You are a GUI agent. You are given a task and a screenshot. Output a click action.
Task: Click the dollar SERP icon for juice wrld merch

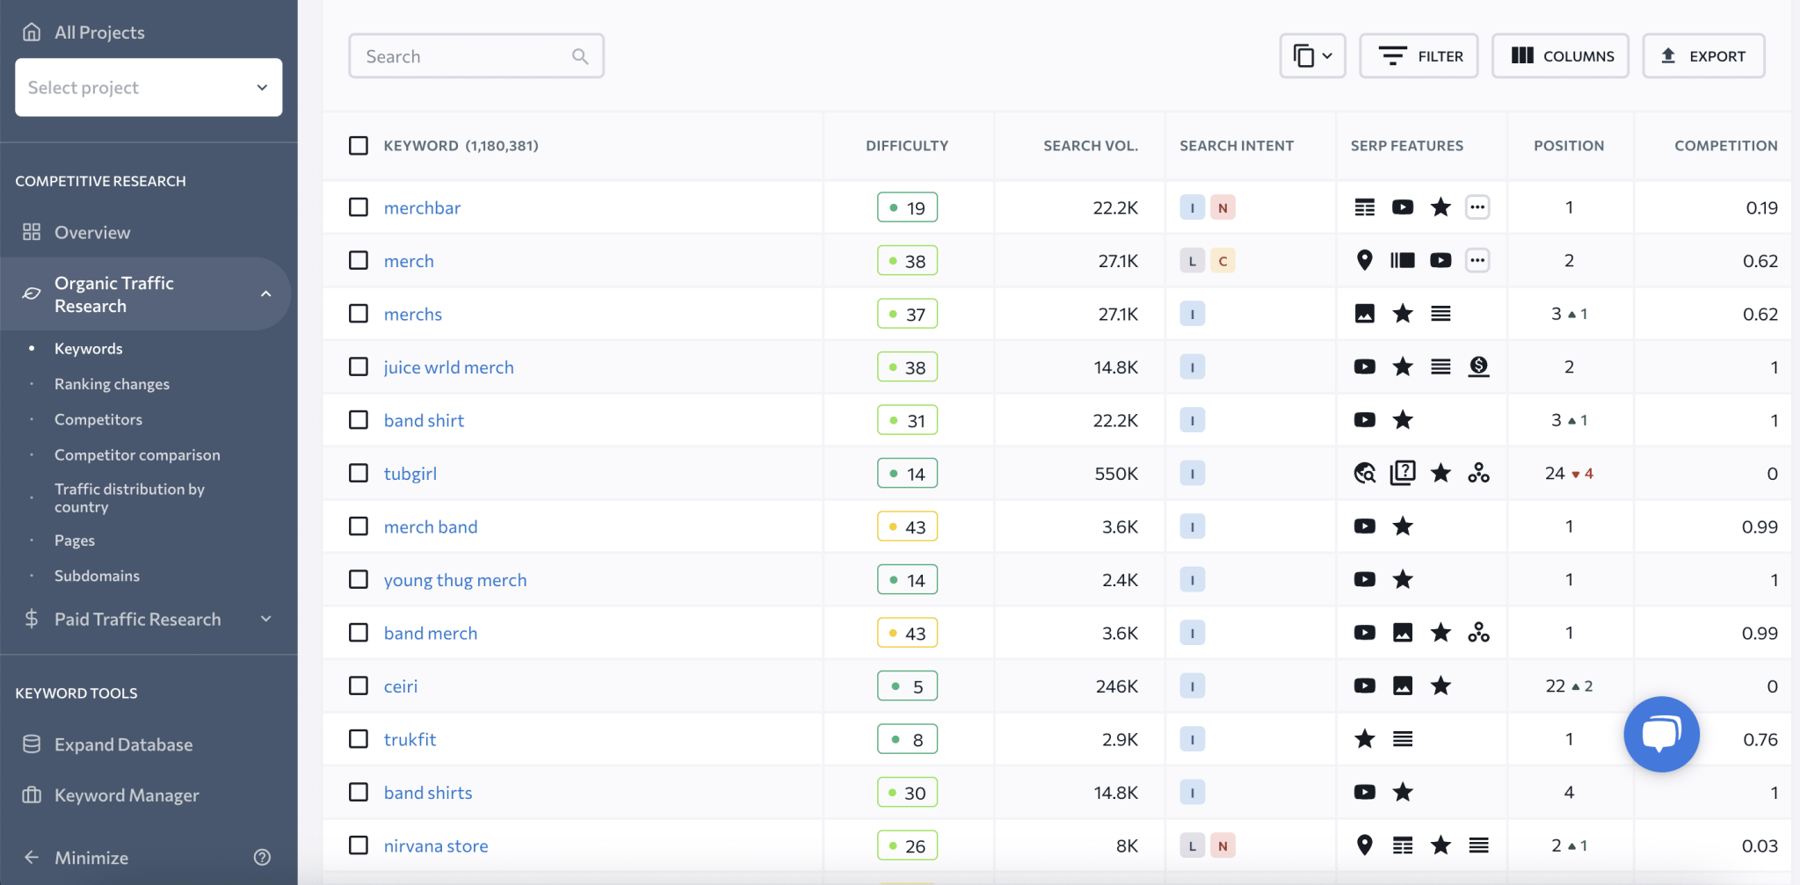click(x=1478, y=366)
